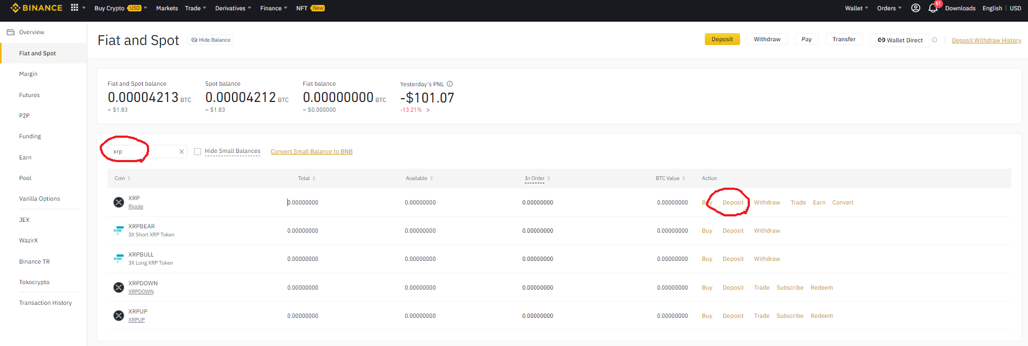Click the Pay button
1028x346 pixels.
coord(807,39)
